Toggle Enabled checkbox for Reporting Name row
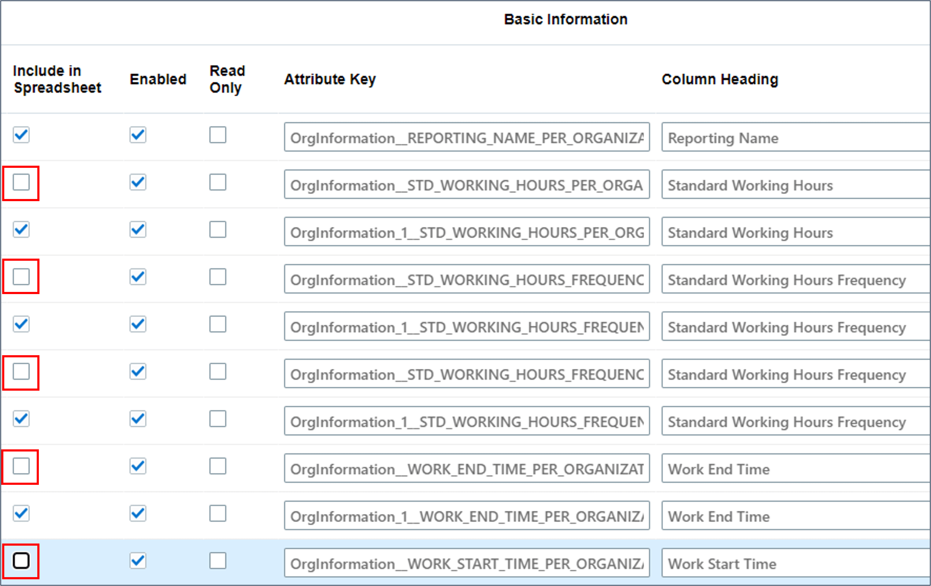The image size is (931, 586). coord(138,135)
